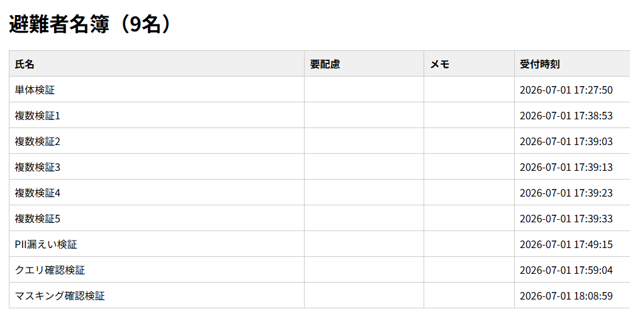The image size is (630, 319).
Task: Click the 受付時刻 column header
Action: point(572,63)
